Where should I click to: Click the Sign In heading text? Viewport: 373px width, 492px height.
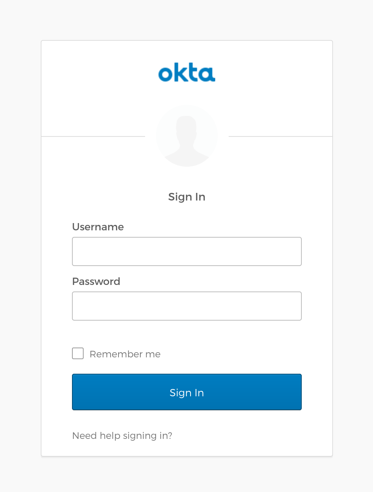point(186,197)
